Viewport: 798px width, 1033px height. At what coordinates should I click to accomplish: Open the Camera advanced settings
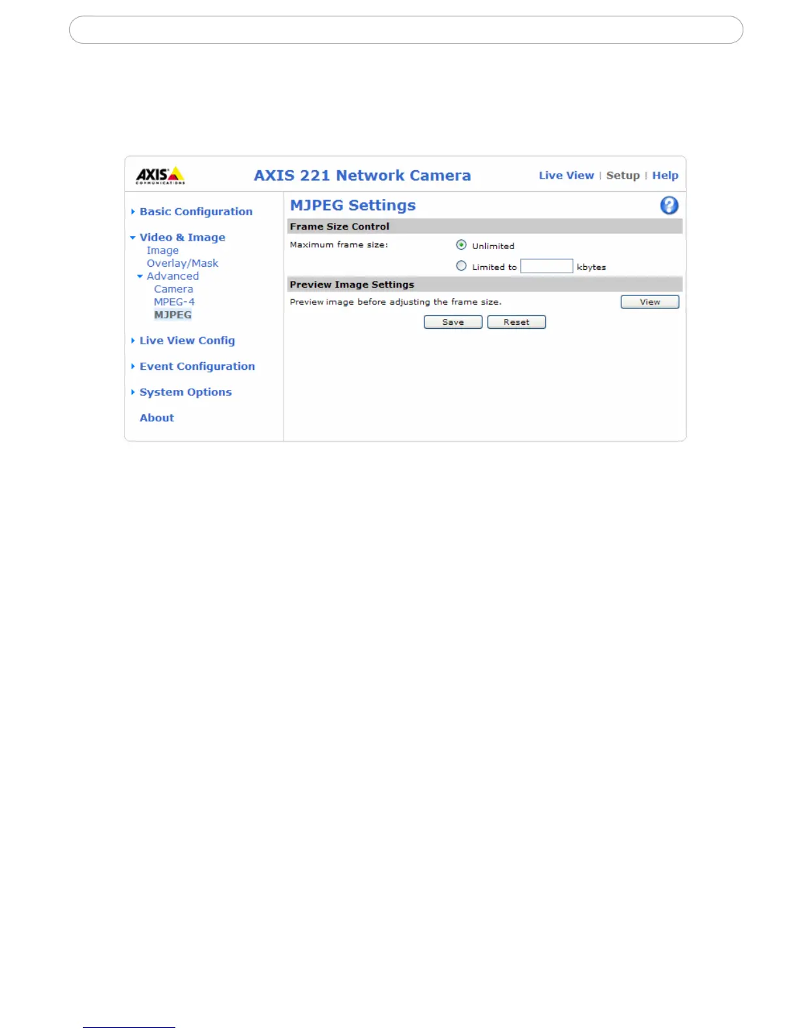click(x=173, y=289)
